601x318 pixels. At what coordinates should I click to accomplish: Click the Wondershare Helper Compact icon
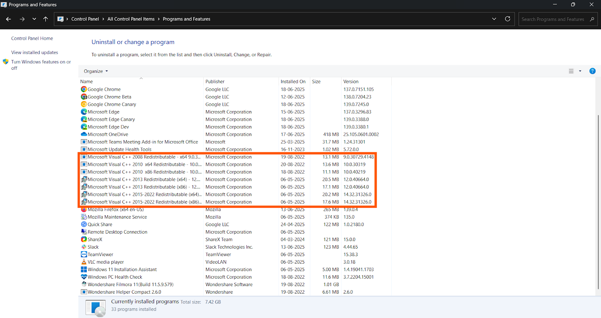[x=84, y=292]
